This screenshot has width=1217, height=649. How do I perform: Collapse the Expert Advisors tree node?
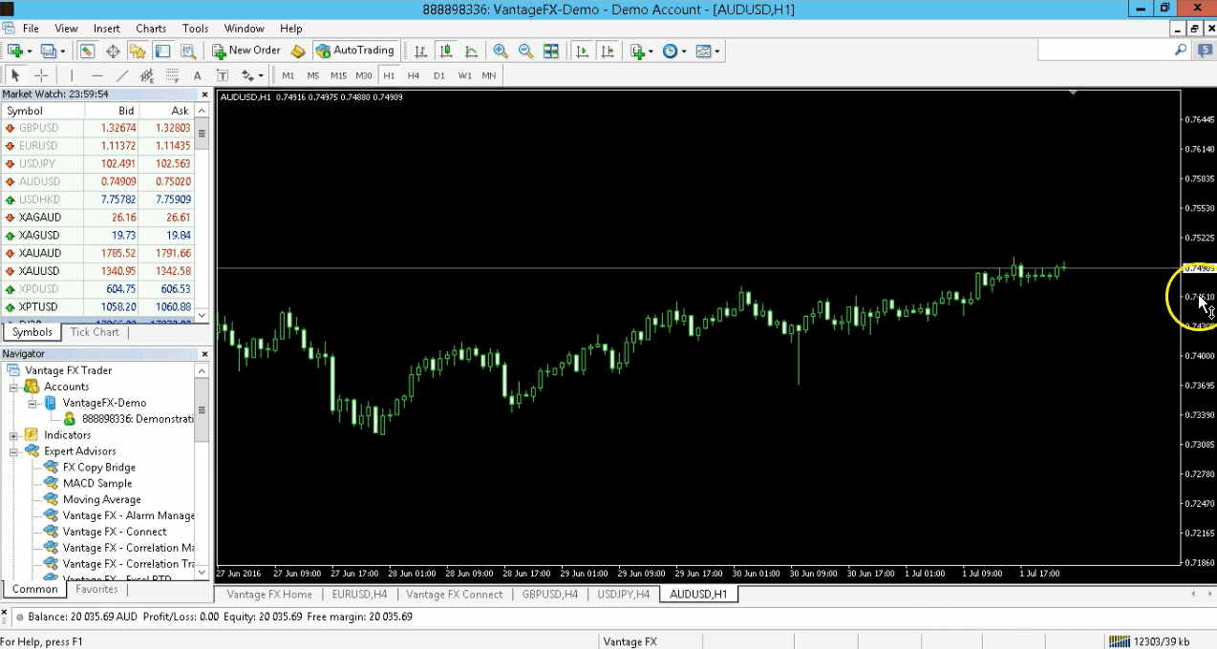15,451
